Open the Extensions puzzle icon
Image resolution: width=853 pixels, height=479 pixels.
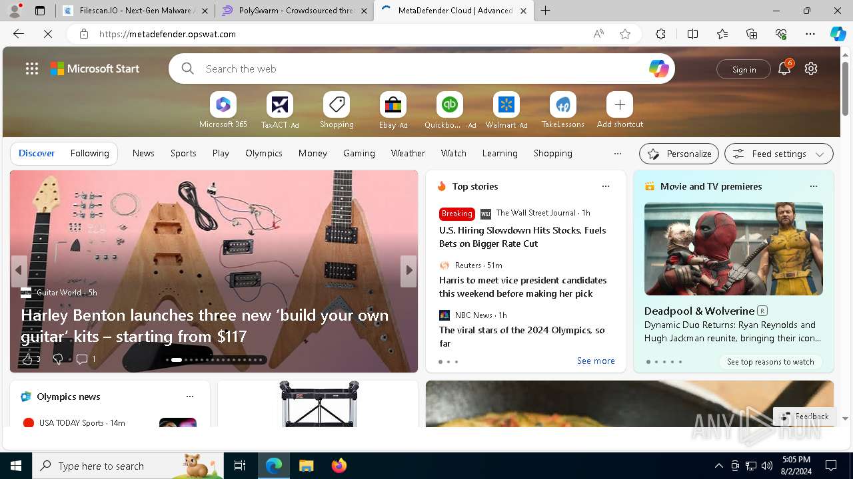point(660,34)
